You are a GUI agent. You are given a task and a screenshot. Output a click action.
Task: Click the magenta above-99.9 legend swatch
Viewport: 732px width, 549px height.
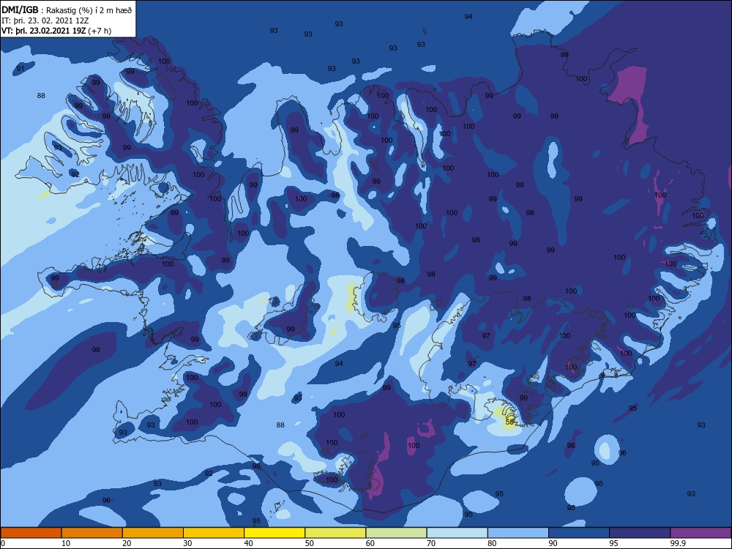point(701,533)
